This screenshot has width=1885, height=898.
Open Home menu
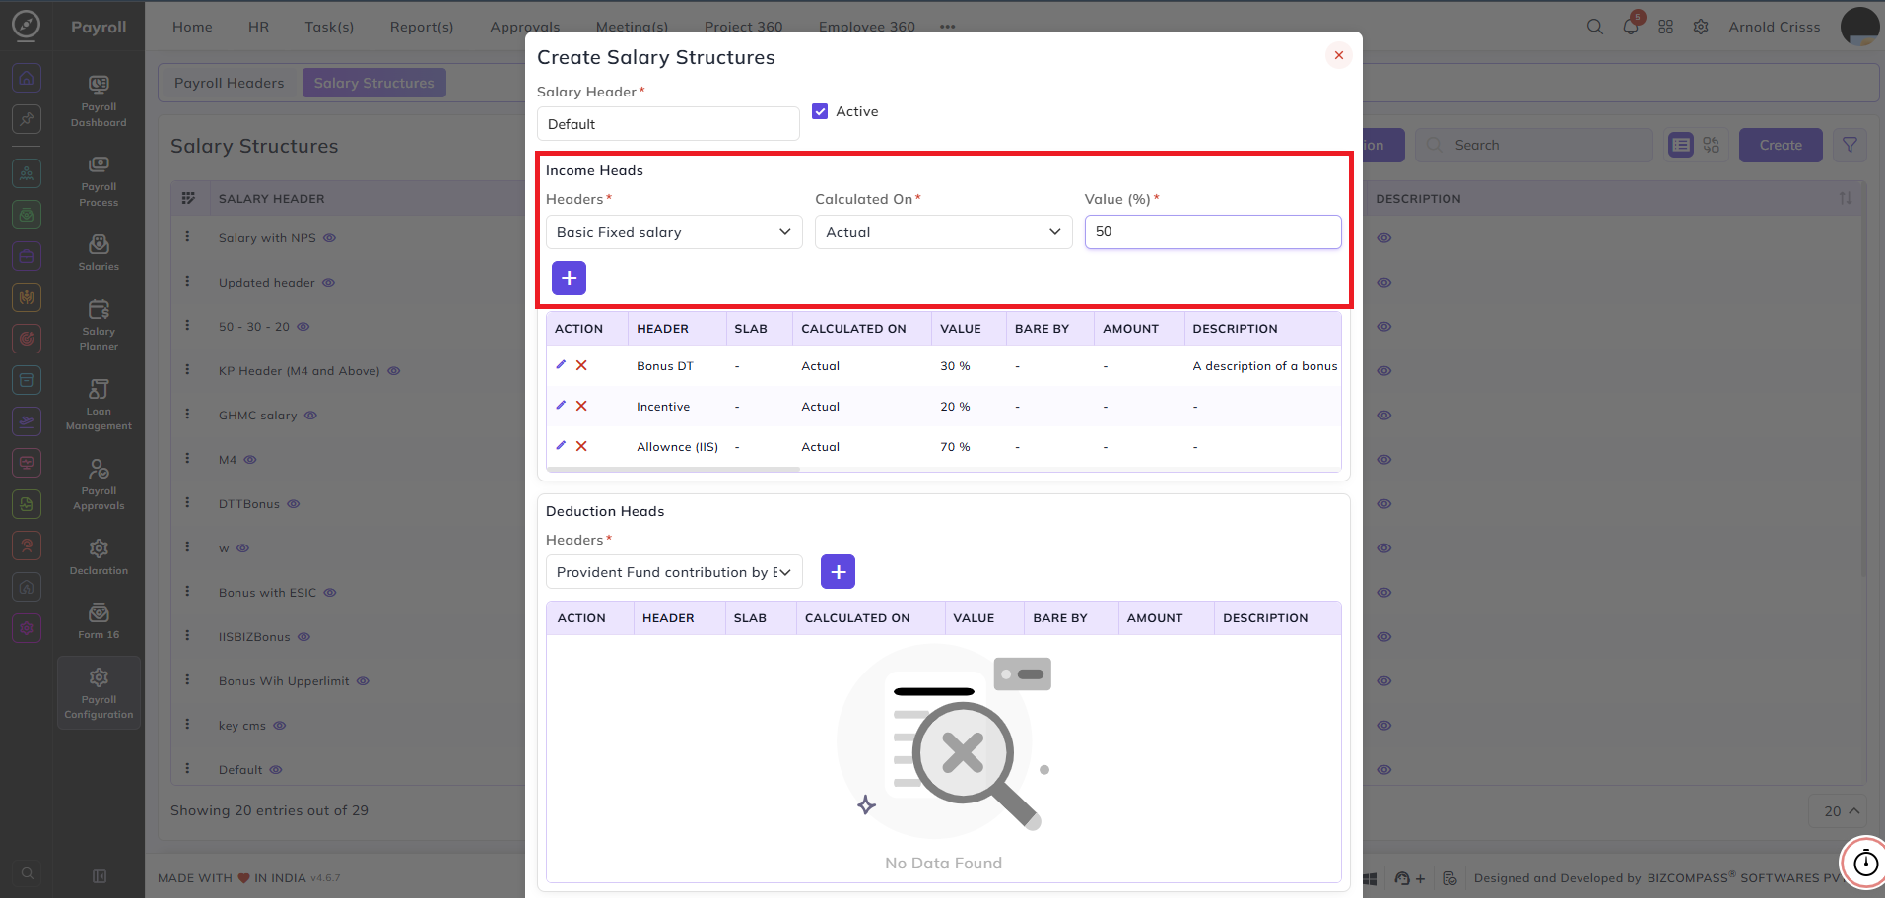(192, 27)
